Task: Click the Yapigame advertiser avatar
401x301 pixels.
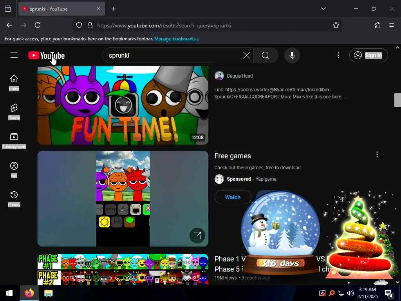Action: tap(219, 179)
